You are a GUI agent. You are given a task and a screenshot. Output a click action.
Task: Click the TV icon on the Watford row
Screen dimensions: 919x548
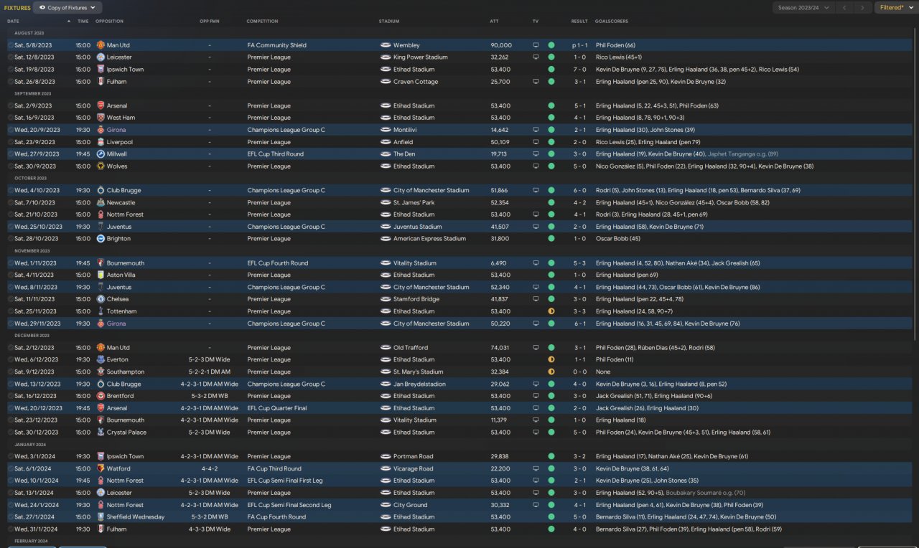point(536,469)
